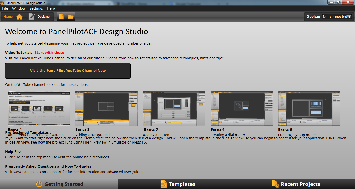Click 'Creating a group meter' description text
Image resolution: width=355 pixels, height=189 pixels.
coord(297,135)
